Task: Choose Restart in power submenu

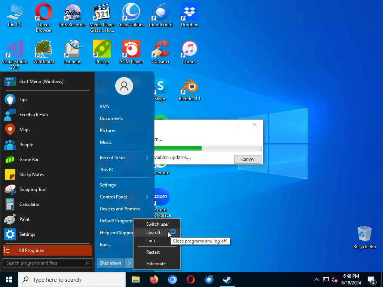Action: [157, 252]
